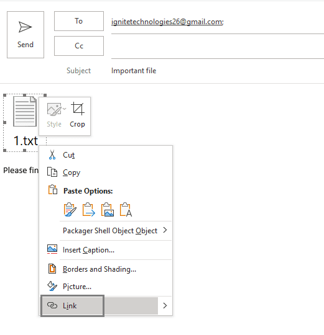324x335 pixels.
Task: Click the 'Please fin' body text
Action: pos(21,170)
